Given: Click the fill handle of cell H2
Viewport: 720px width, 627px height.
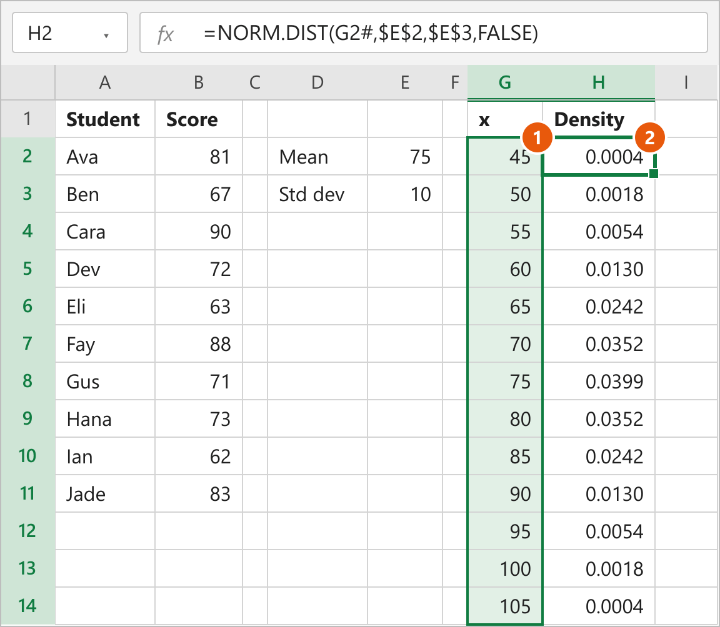Looking at the screenshot, I should pyautogui.click(x=654, y=174).
